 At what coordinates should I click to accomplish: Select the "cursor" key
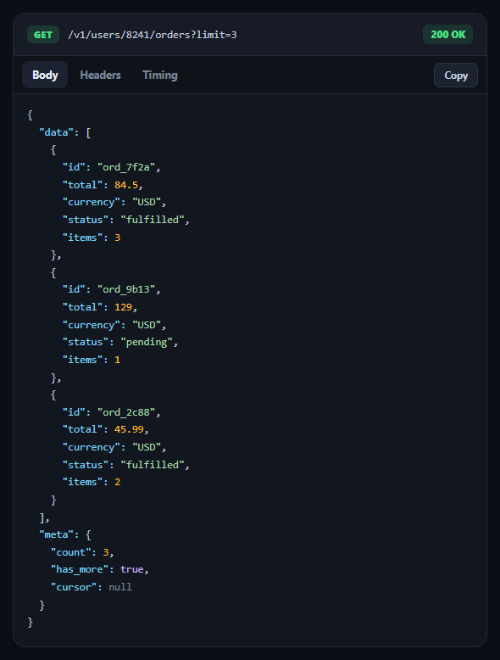74,587
